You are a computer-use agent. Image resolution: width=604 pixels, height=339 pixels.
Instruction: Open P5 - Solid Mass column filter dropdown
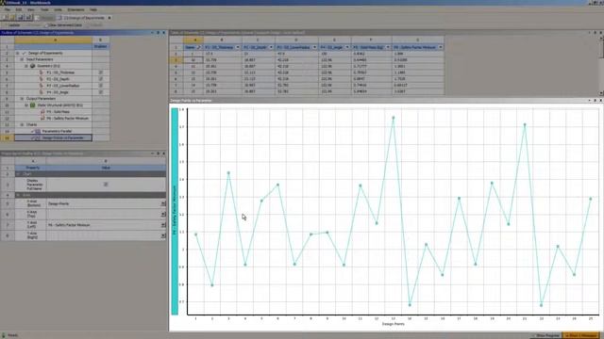coord(388,47)
